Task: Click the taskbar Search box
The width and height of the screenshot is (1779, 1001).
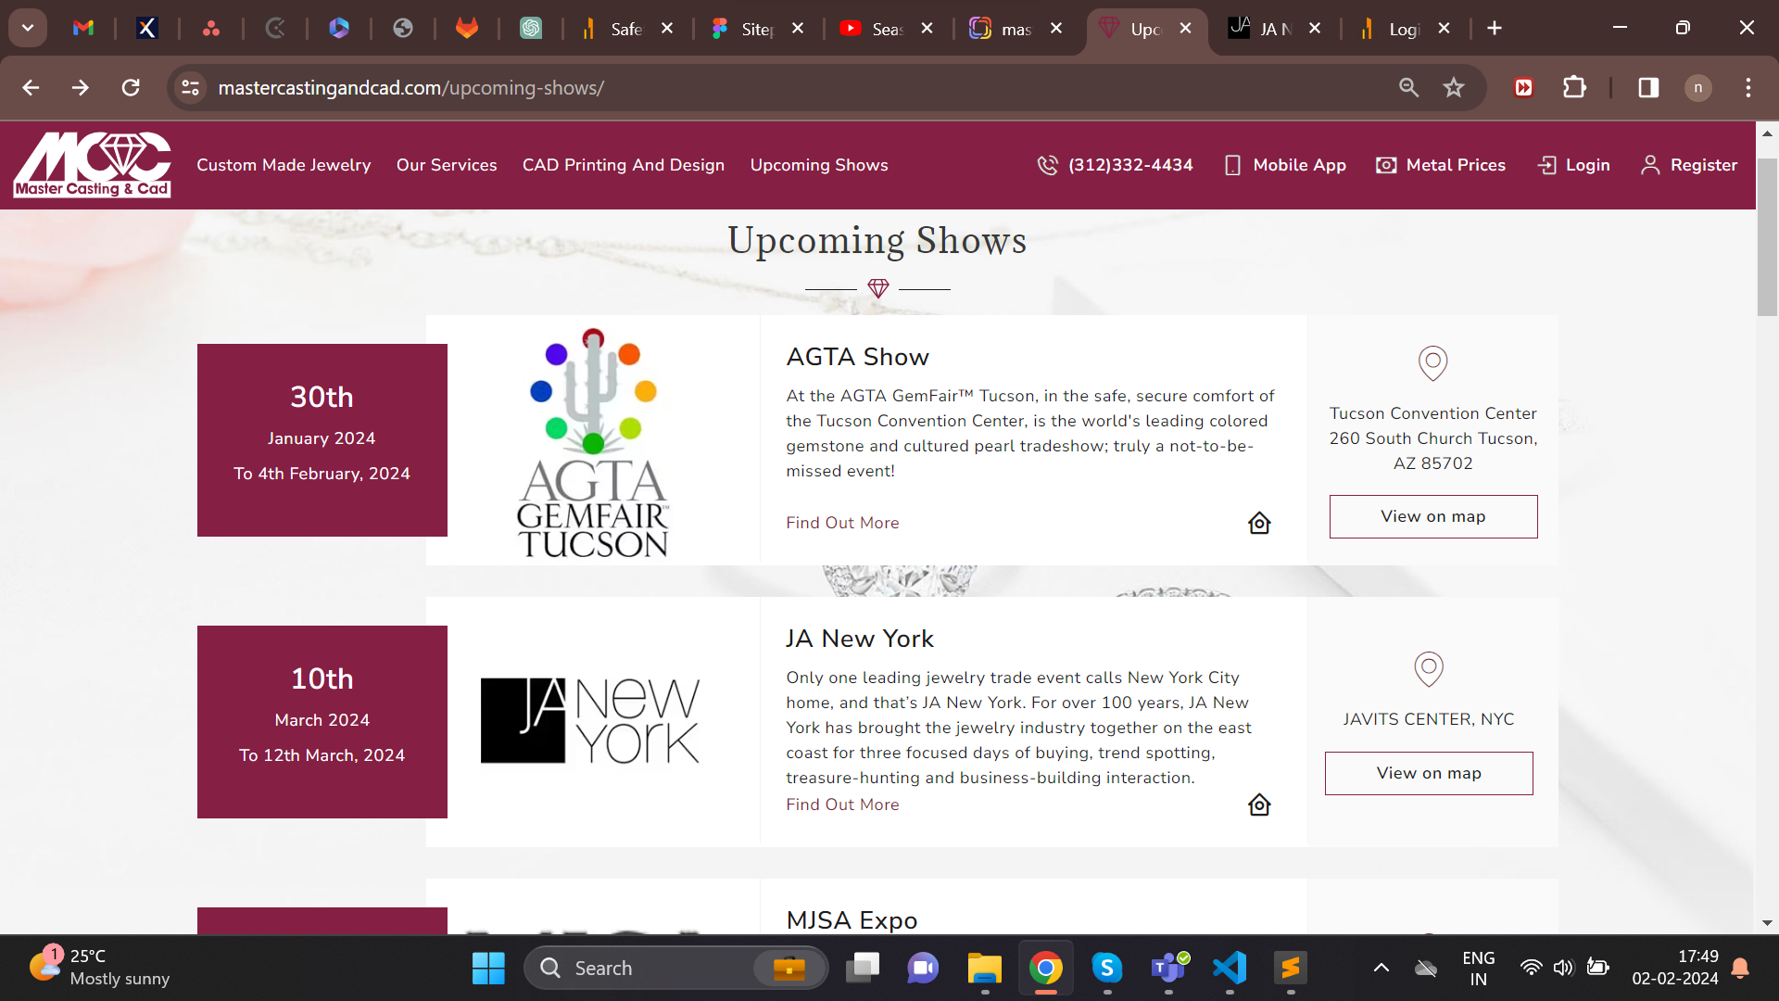Action: pos(676,968)
